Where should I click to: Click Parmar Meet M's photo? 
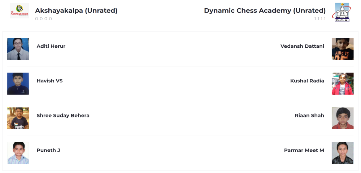343,153
